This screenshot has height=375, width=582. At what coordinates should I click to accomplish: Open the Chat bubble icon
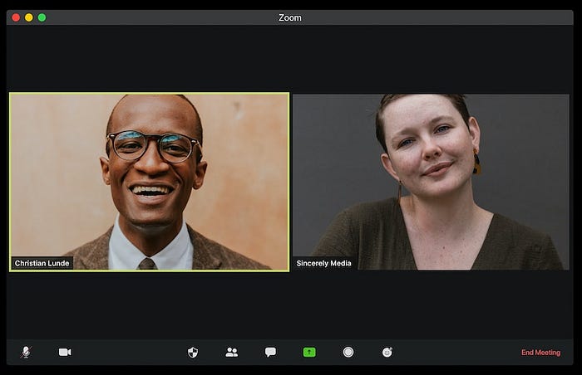click(270, 352)
